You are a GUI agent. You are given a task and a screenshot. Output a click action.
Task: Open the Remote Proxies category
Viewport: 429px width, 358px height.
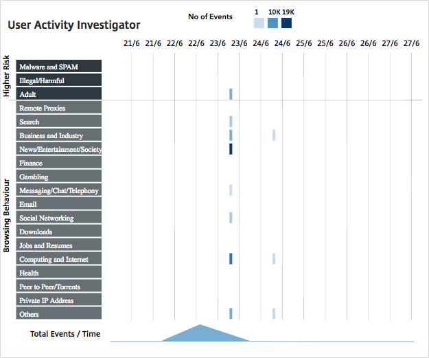[x=59, y=108]
